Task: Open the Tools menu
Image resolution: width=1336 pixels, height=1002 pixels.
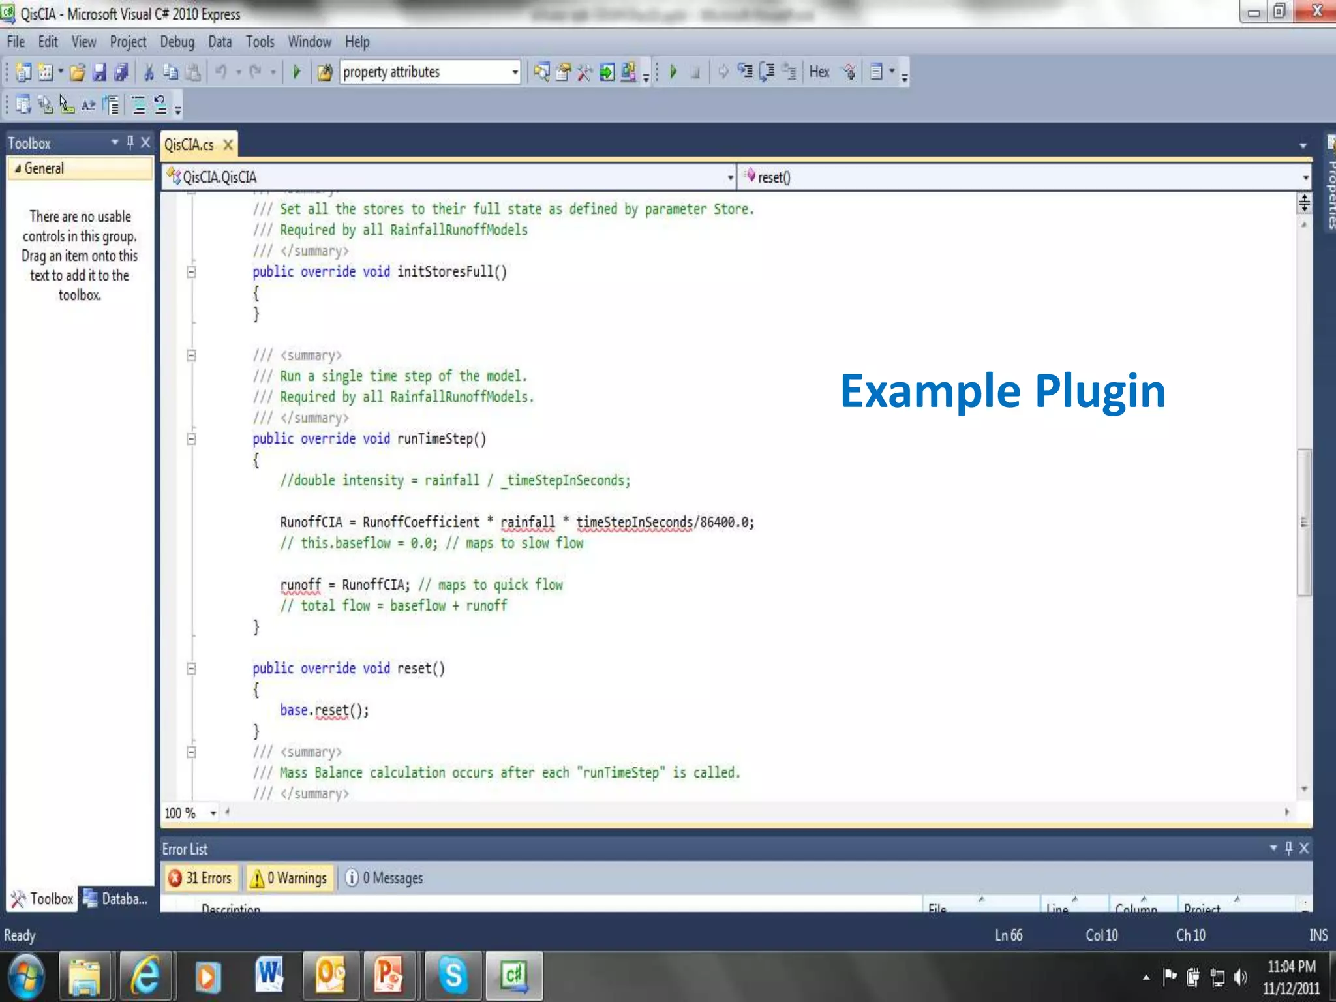Action: 260,42
